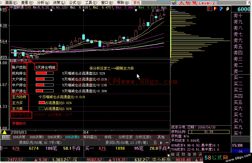This screenshot has width=252, height=163.
Task: Select the 指 indicator tab
Action: 189,154
